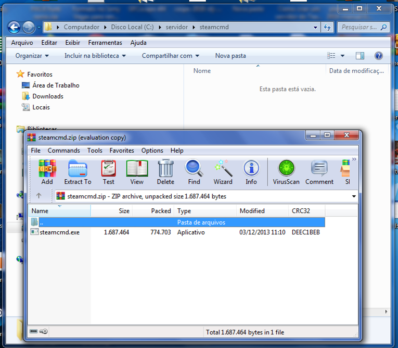Open WinRAR Help menu
398x348 pixels.
pos(177,151)
